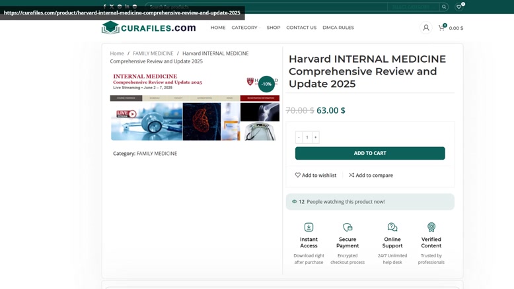Click '24/7 Unlimited help desk' text

coord(392,259)
